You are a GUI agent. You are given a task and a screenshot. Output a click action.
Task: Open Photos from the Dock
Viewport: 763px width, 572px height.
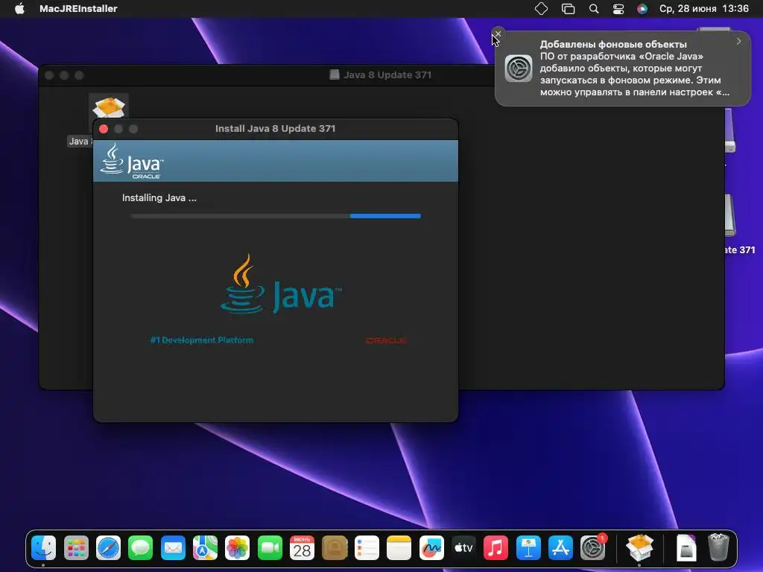coord(238,548)
